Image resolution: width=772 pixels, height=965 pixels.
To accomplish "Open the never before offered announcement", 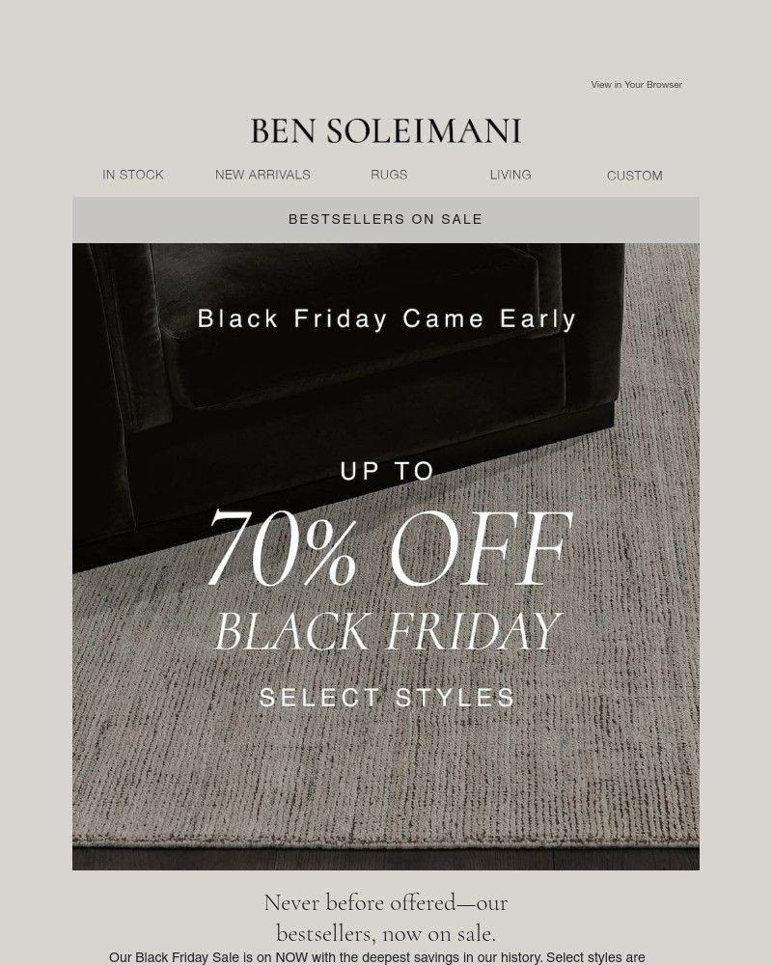I will 385,902.
